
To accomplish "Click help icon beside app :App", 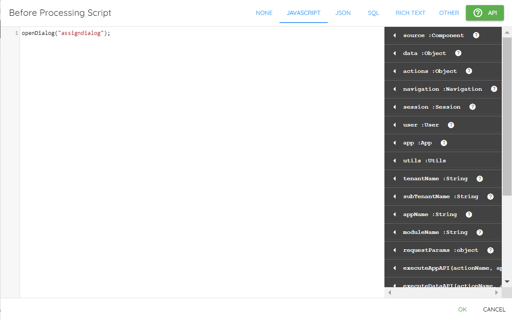I will click(x=444, y=143).
